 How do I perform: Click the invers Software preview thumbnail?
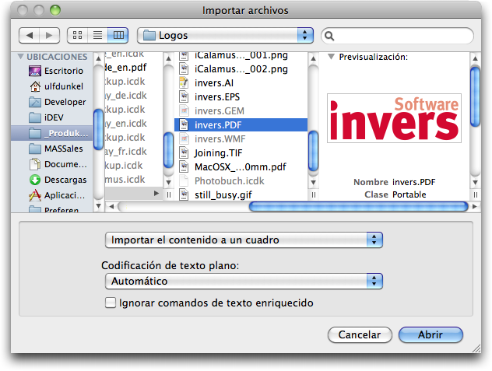[x=394, y=118]
